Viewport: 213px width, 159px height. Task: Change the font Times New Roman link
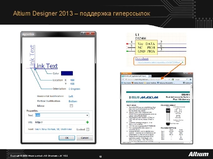[x=53, y=129]
